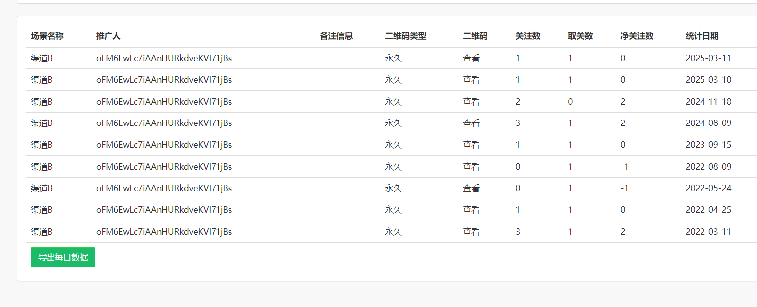Click follow count 2 in 2024-11-18 row
The height and width of the screenshot is (307, 757).
point(518,102)
